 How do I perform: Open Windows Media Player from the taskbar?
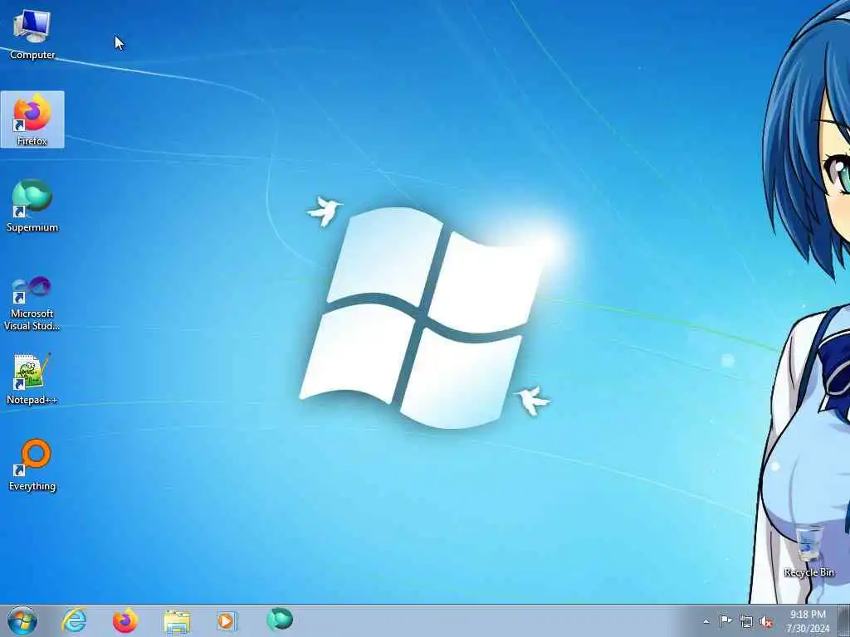pos(227,620)
